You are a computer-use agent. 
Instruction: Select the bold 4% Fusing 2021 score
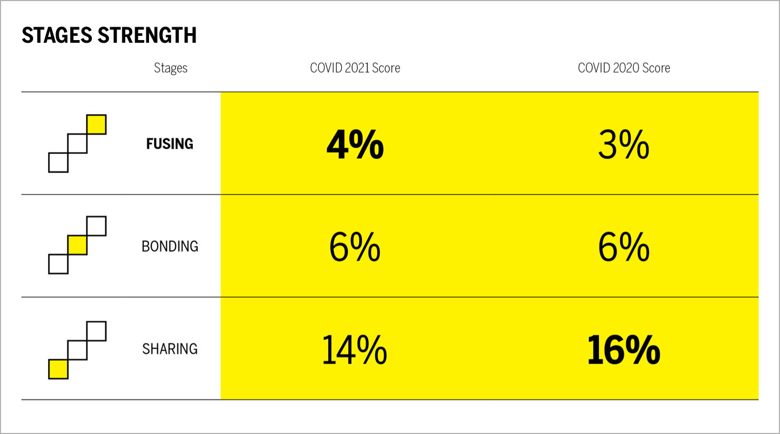(x=355, y=144)
